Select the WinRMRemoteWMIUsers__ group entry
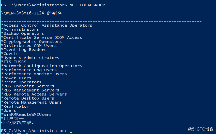216x134 pixels. (30, 114)
